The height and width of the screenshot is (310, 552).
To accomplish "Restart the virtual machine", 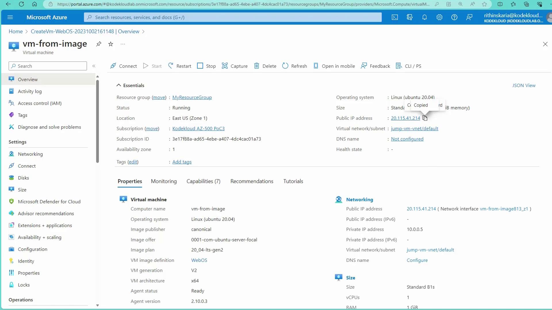I will 179,66.
